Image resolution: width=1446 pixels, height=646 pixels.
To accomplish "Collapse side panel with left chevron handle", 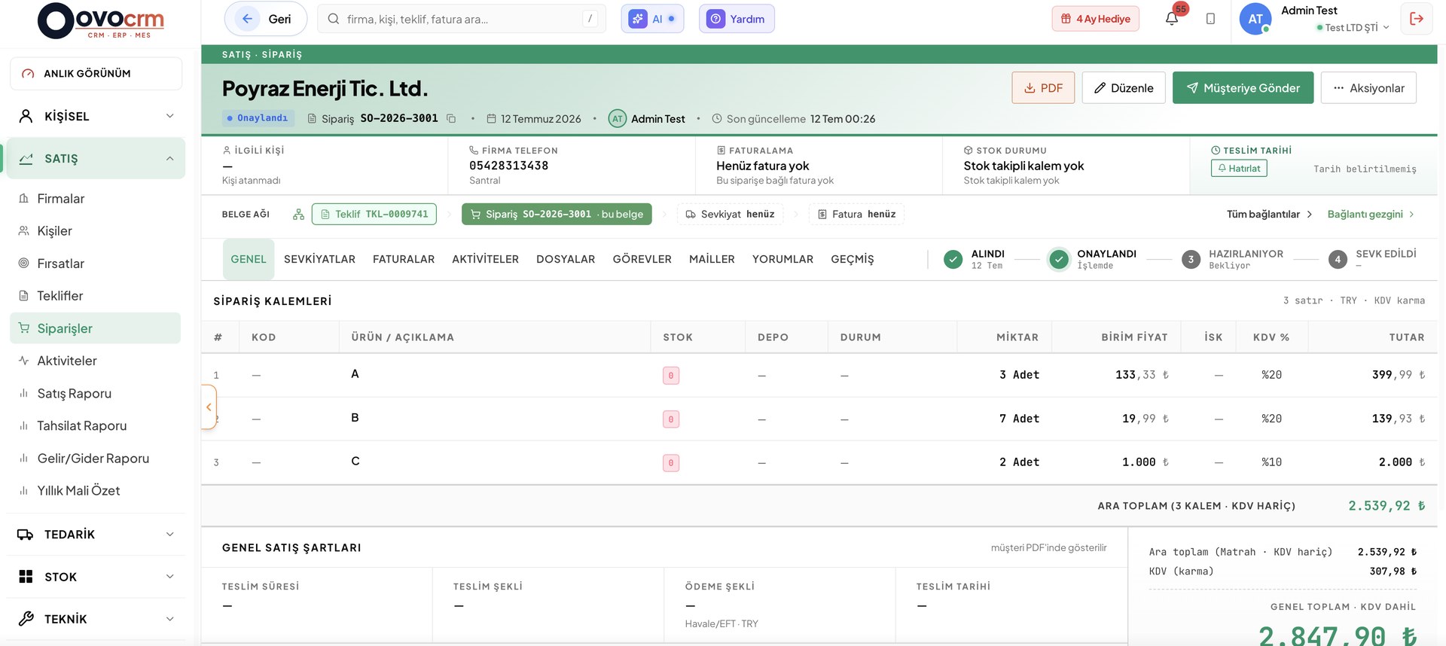I will (x=209, y=407).
